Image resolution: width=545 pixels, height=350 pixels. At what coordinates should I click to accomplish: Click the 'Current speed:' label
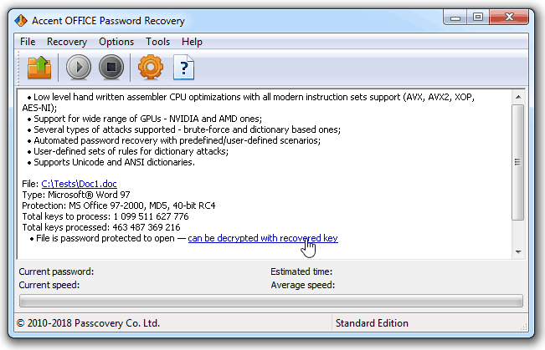(x=49, y=285)
